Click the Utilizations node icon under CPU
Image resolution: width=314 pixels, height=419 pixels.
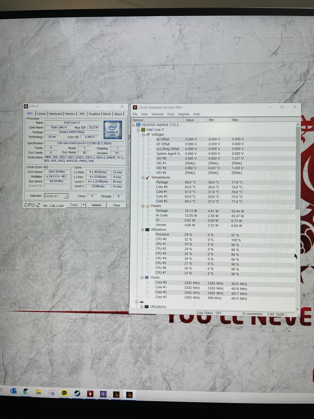(147, 229)
